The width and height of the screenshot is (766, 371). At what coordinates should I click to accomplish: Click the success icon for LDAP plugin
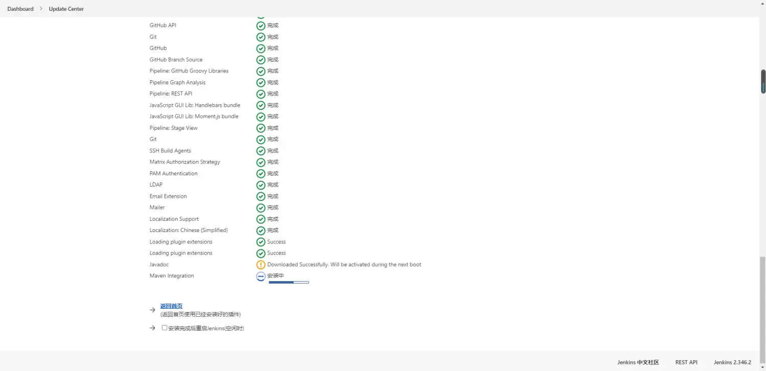point(260,185)
